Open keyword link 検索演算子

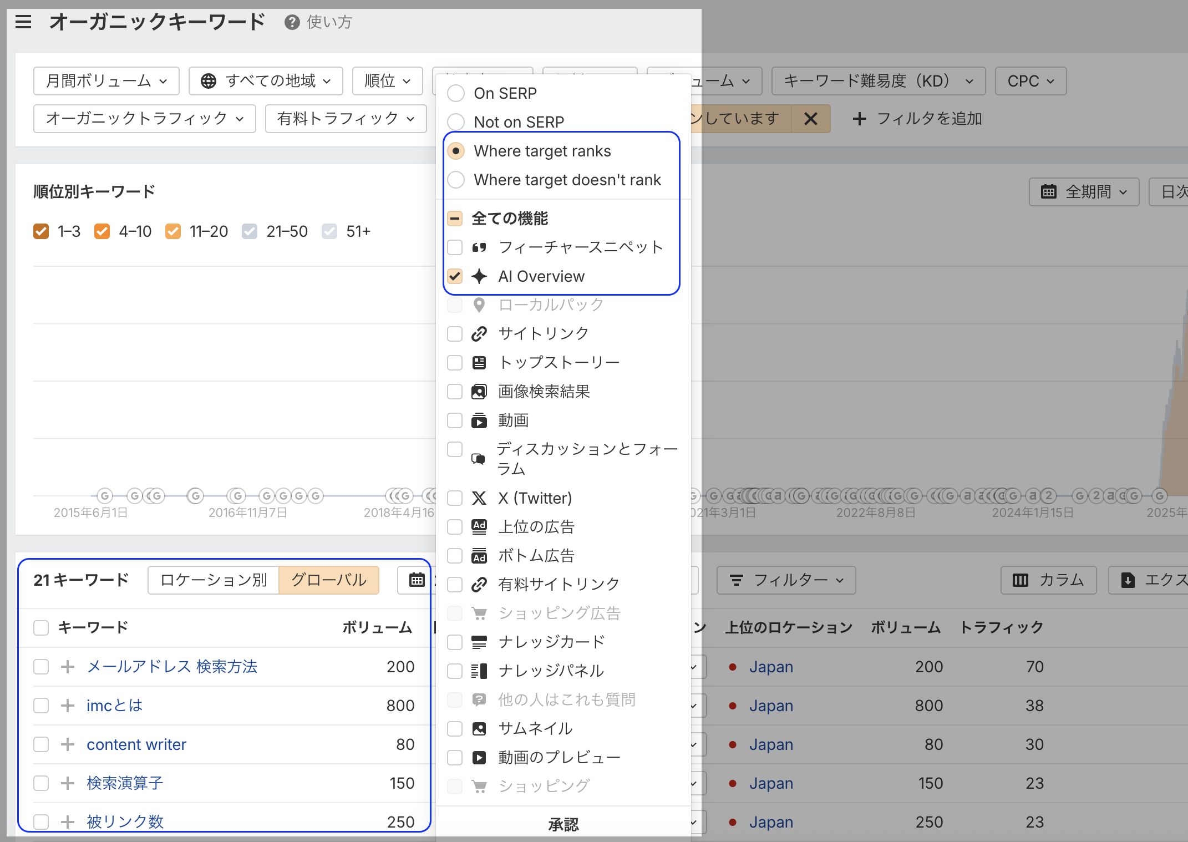[125, 783]
